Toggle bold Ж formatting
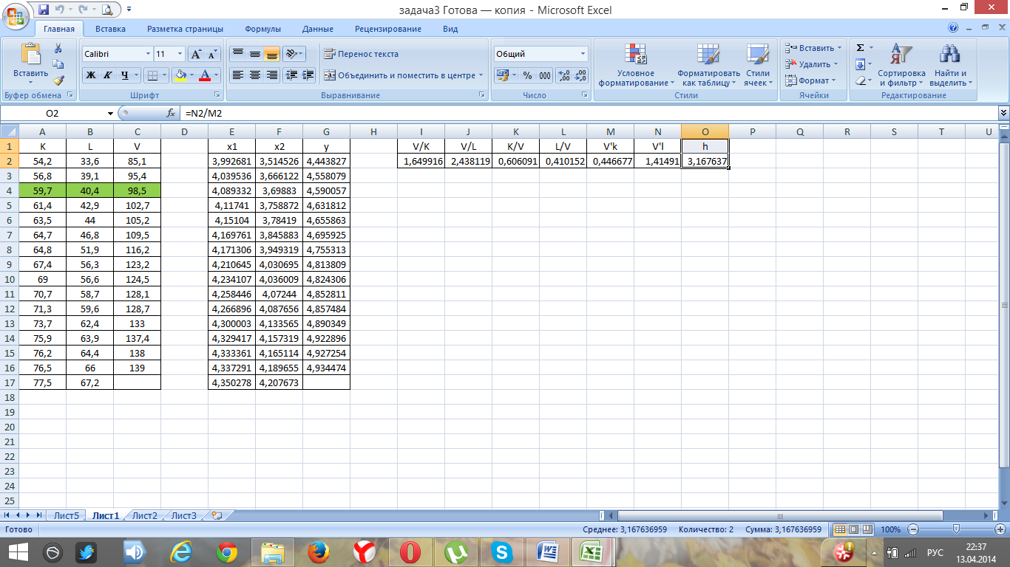The height and width of the screenshot is (567, 1010). [x=91, y=75]
